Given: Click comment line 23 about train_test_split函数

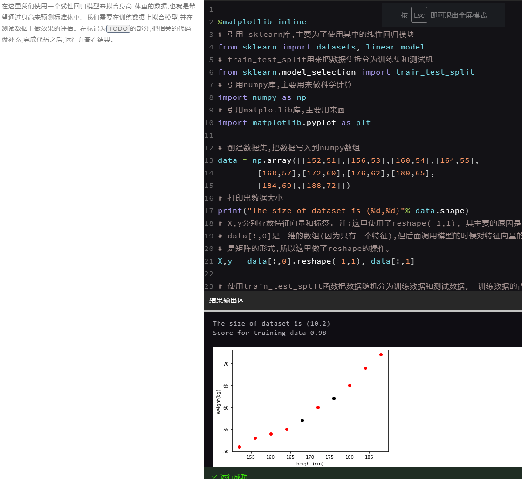Looking at the screenshot, I should point(370,286).
